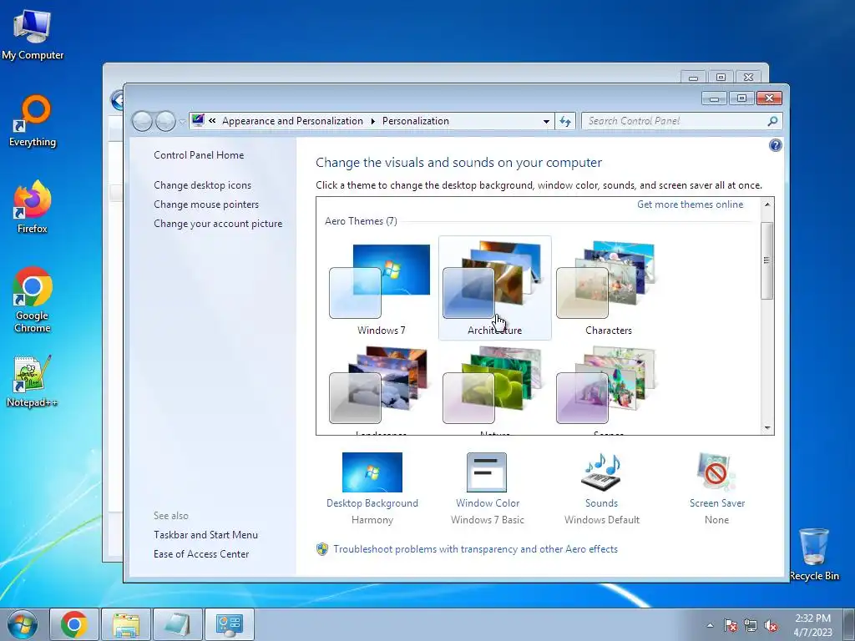Open Change mouse pointers link
This screenshot has width=855, height=641.
[x=206, y=204]
